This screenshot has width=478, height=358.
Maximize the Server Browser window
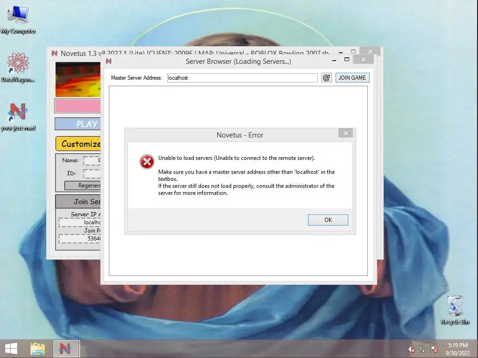[347, 59]
